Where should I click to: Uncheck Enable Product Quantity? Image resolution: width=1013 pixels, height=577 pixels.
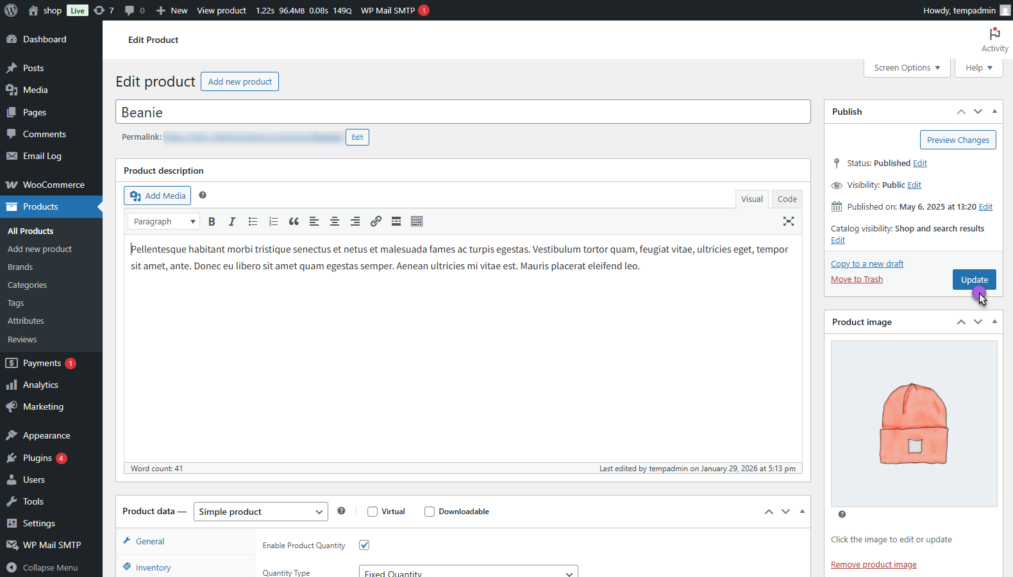tap(364, 545)
